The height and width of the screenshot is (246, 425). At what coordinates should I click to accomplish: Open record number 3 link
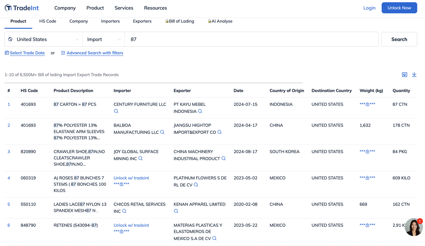pyautogui.click(x=9, y=152)
